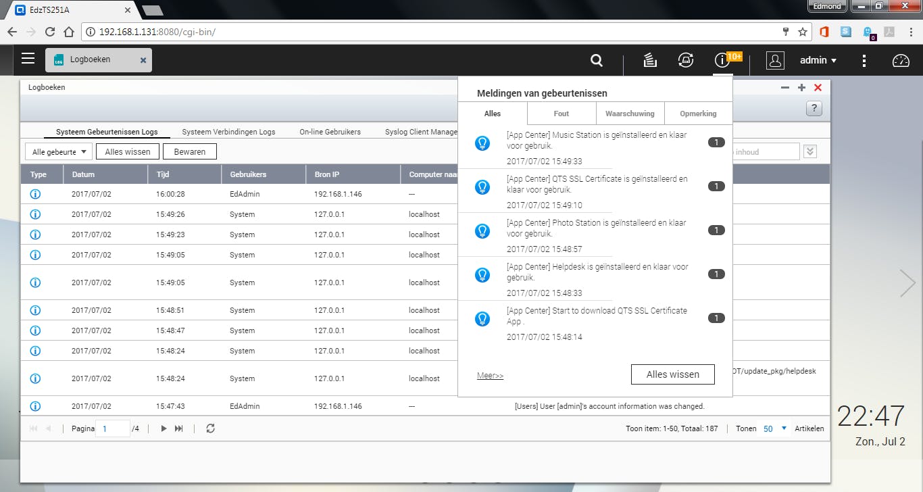Click the info icon in the 15:48:51 row
Screen dimensions: 923x492
coord(36,310)
